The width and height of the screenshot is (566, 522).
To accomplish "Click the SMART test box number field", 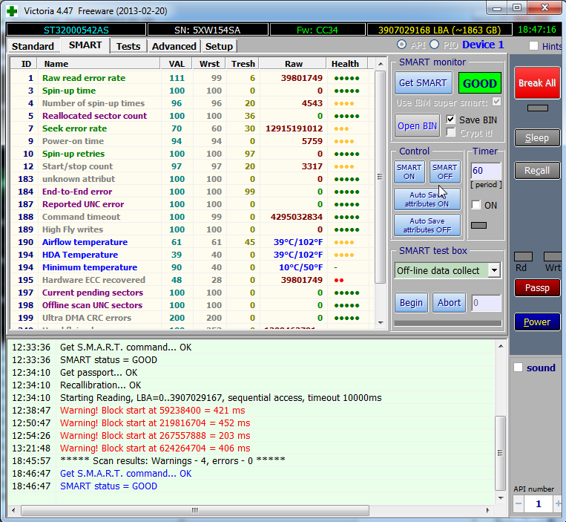I will pyautogui.click(x=486, y=303).
